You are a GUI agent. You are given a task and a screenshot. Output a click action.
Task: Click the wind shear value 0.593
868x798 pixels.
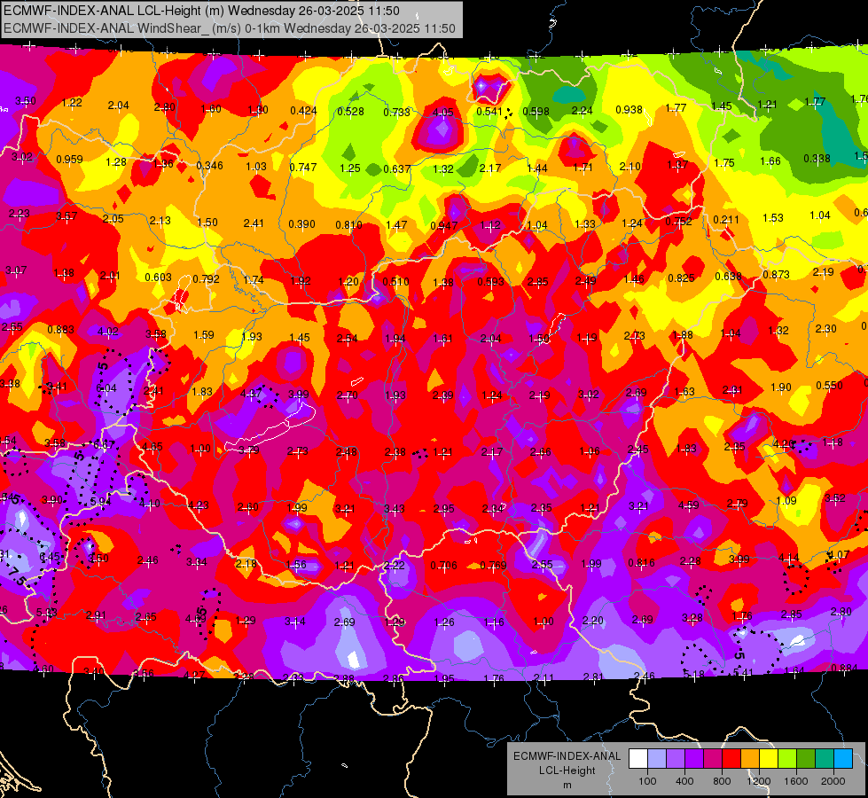click(491, 282)
